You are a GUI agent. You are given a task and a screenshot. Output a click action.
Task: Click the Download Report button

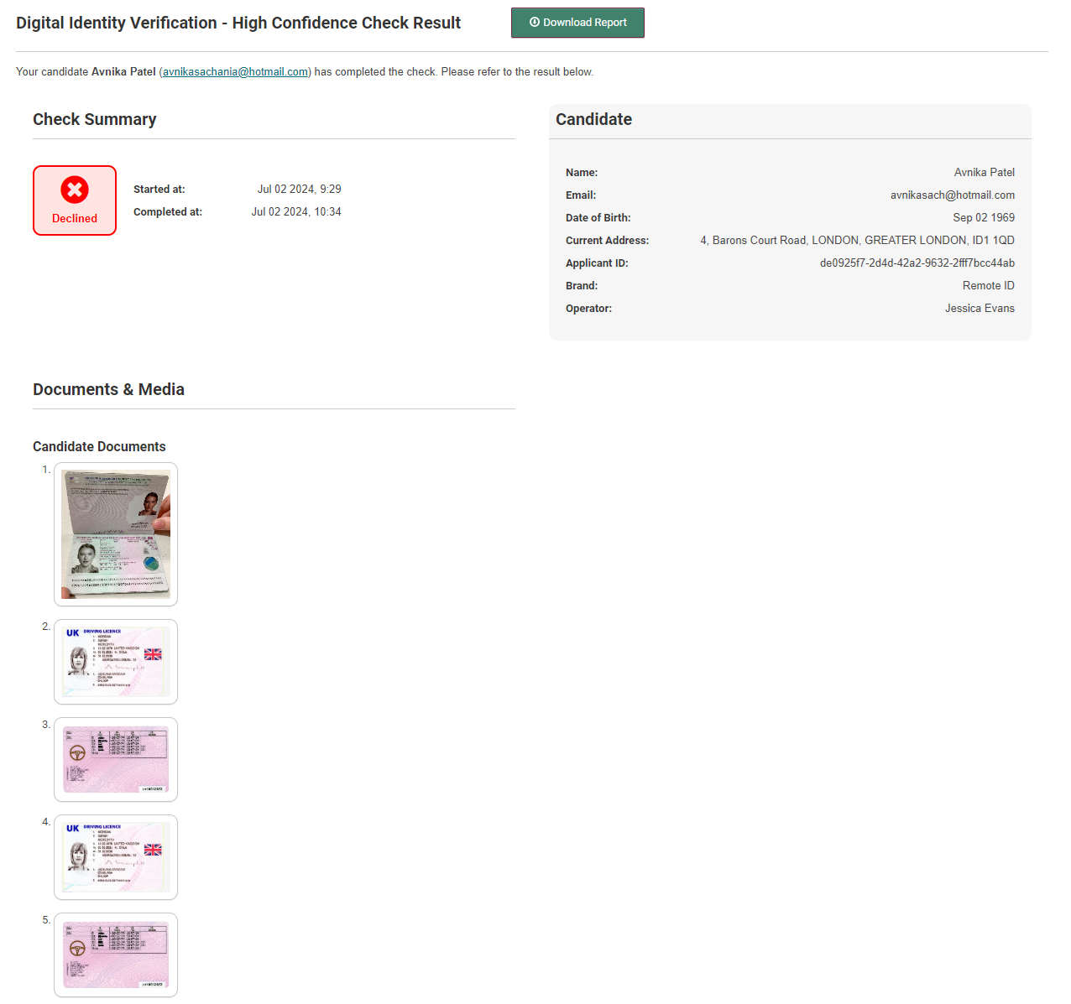click(577, 23)
